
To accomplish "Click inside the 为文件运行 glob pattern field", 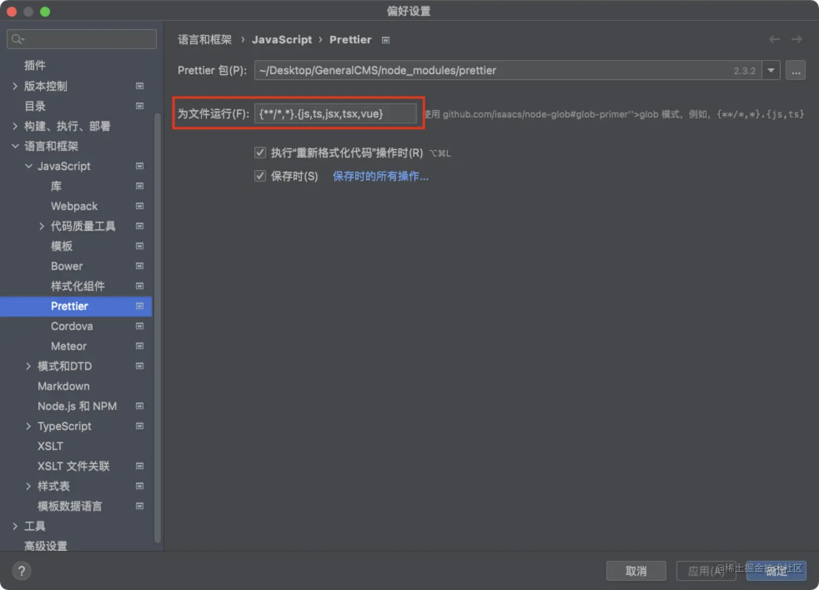I will point(335,113).
